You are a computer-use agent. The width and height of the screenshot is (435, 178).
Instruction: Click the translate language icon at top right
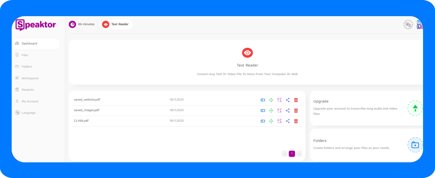coord(408,25)
